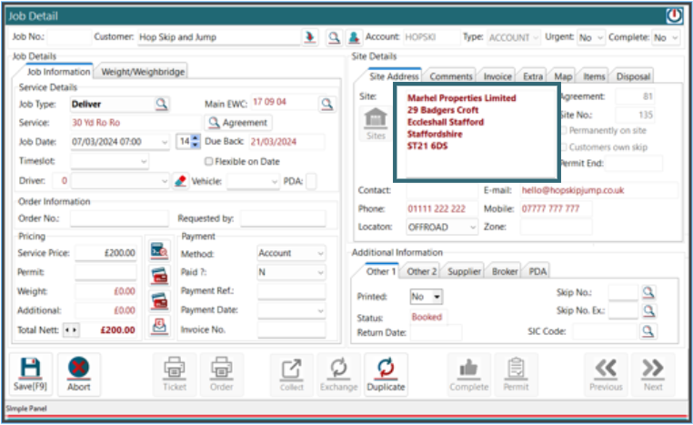
Task: Open the Comments tab
Action: [451, 76]
